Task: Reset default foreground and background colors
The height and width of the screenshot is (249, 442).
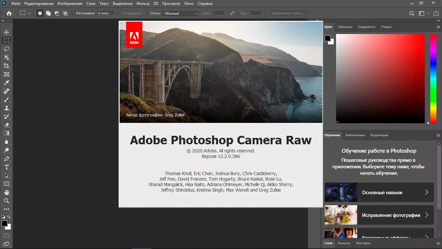Action: [x=3, y=217]
